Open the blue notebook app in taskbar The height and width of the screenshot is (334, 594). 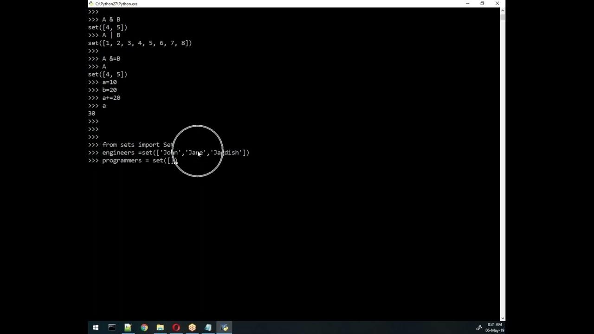[208, 328]
